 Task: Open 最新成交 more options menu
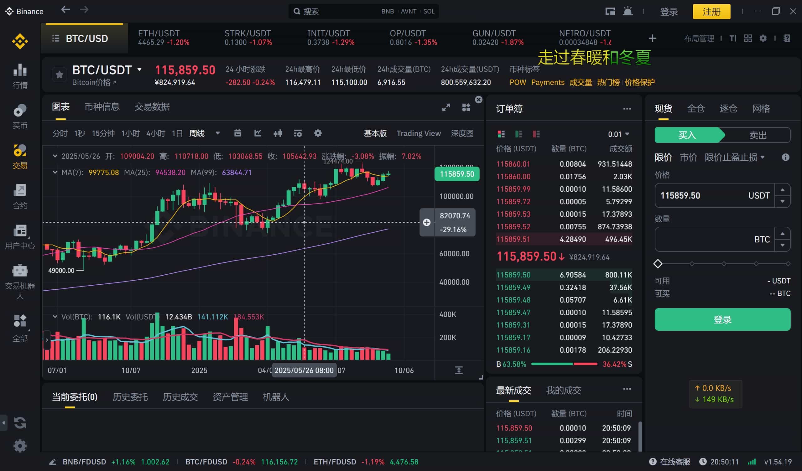tap(627, 389)
